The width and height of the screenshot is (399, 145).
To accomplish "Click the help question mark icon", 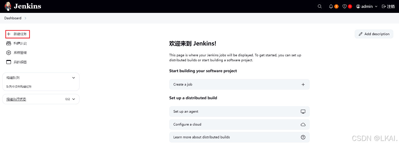I will (303, 137).
